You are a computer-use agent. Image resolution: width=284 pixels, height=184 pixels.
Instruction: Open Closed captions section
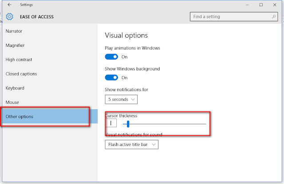coord(21,74)
